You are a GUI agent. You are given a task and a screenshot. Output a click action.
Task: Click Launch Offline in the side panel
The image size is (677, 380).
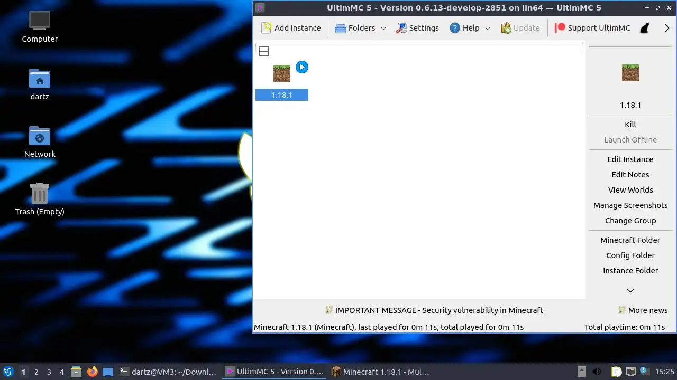pyautogui.click(x=630, y=140)
